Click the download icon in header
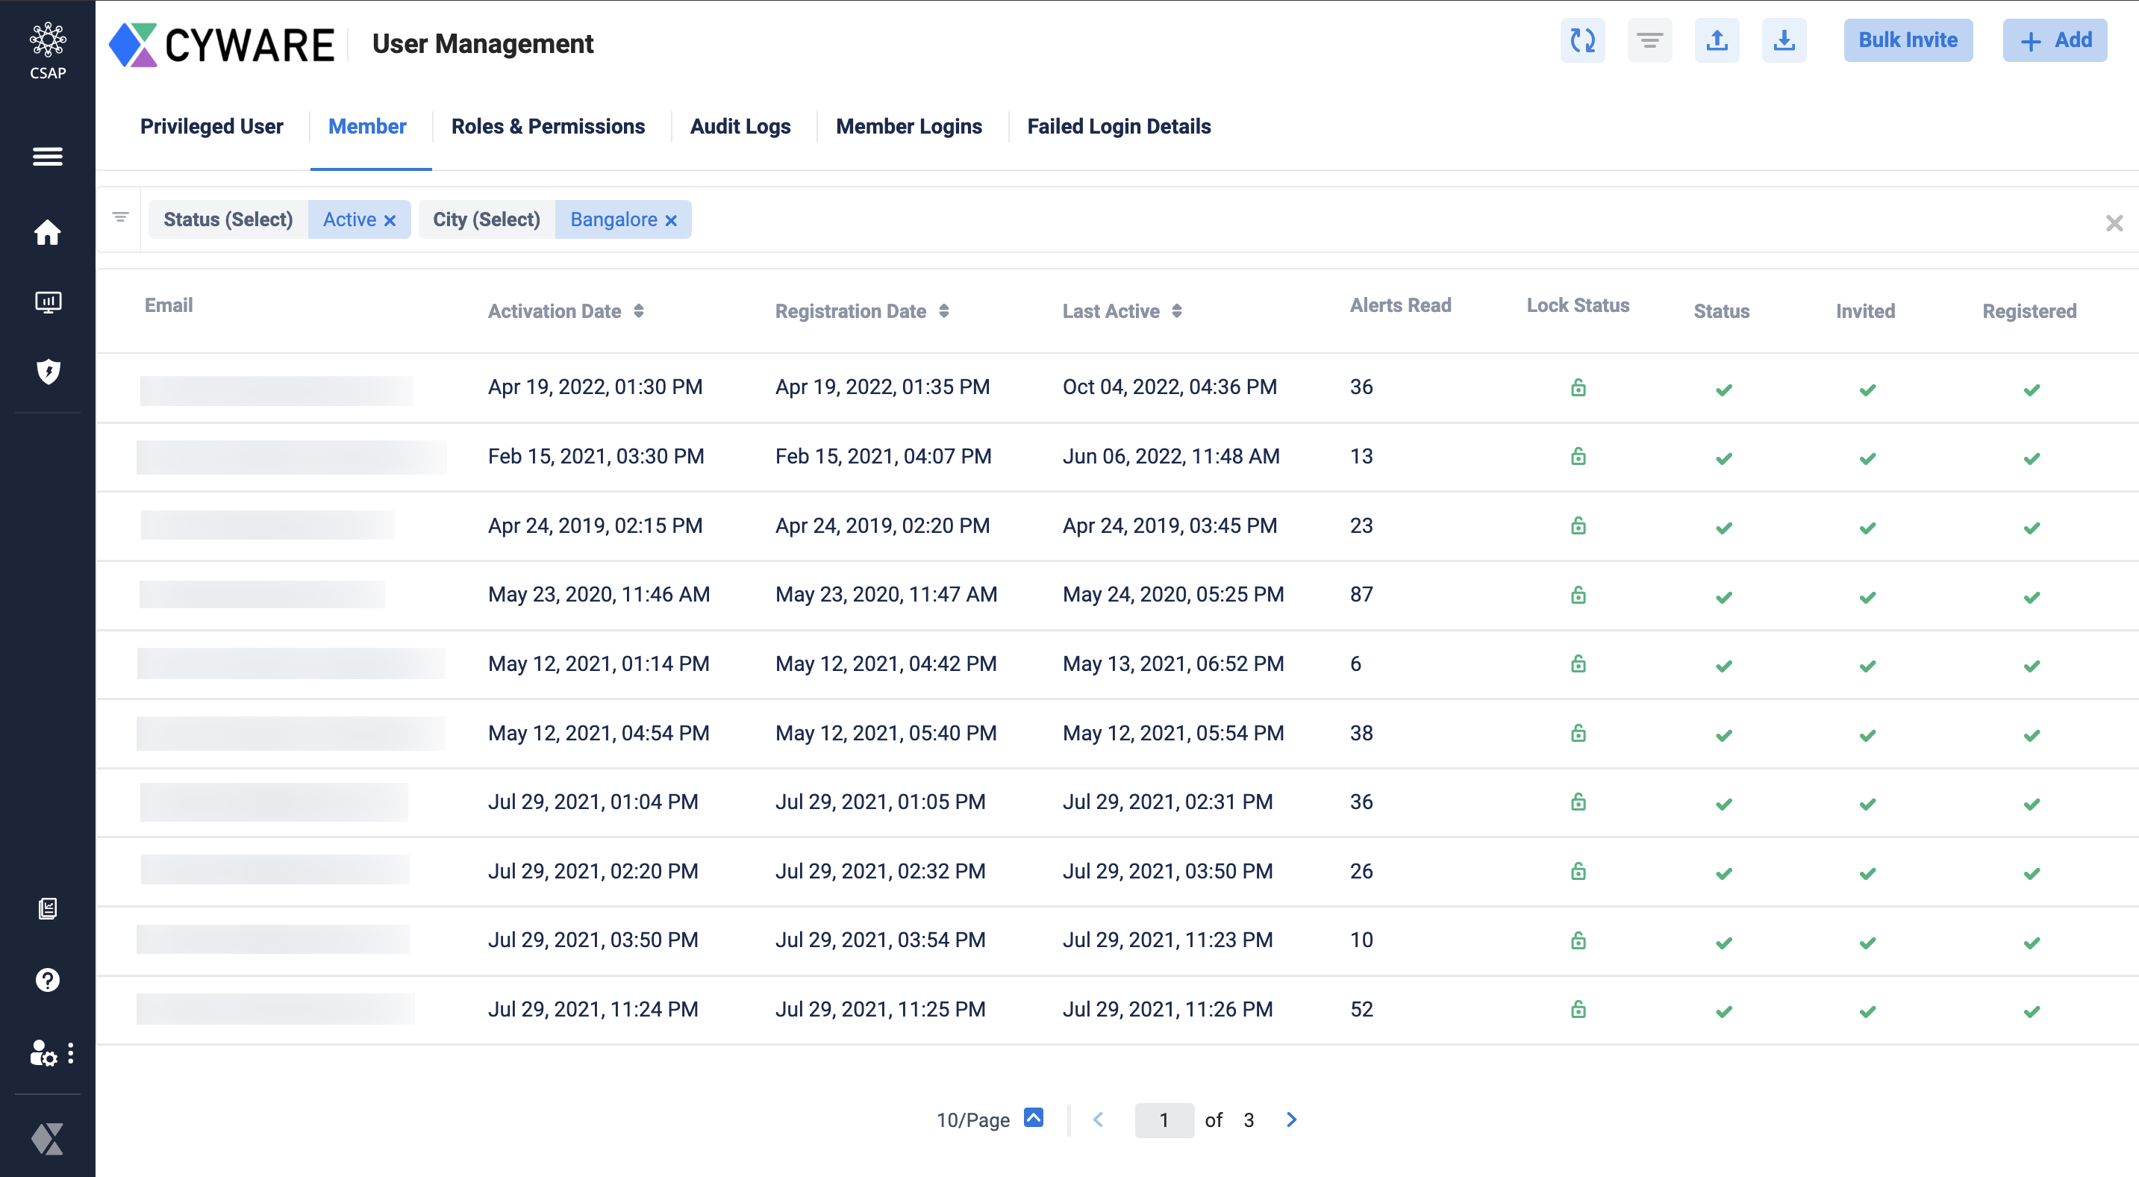Screen dimensions: 2139x1177 [x=1784, y=40]
